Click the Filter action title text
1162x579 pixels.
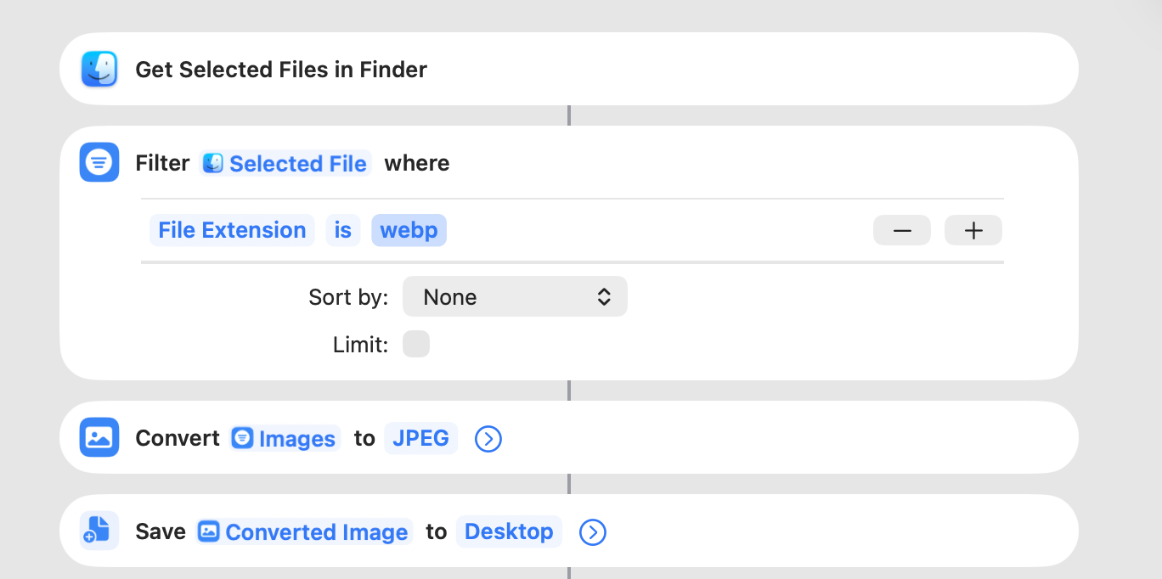[x=162, y=163]
